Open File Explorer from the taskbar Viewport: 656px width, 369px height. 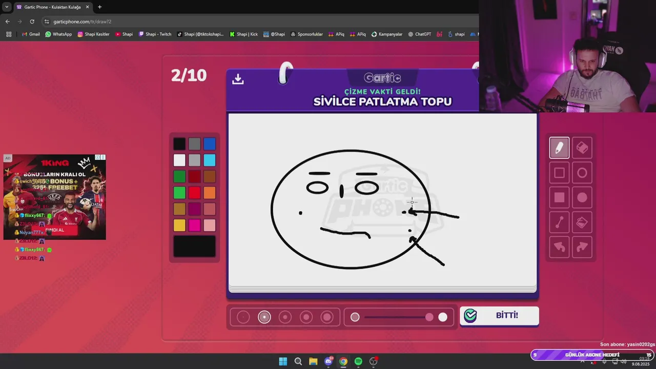tap(313, 361)
